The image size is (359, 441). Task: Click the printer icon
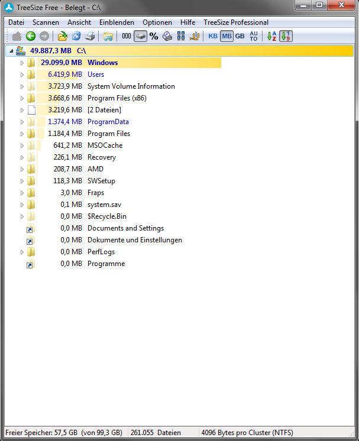(90, 36)
